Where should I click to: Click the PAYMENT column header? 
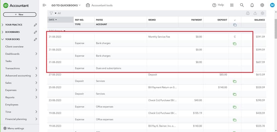(x=196, y=20)
